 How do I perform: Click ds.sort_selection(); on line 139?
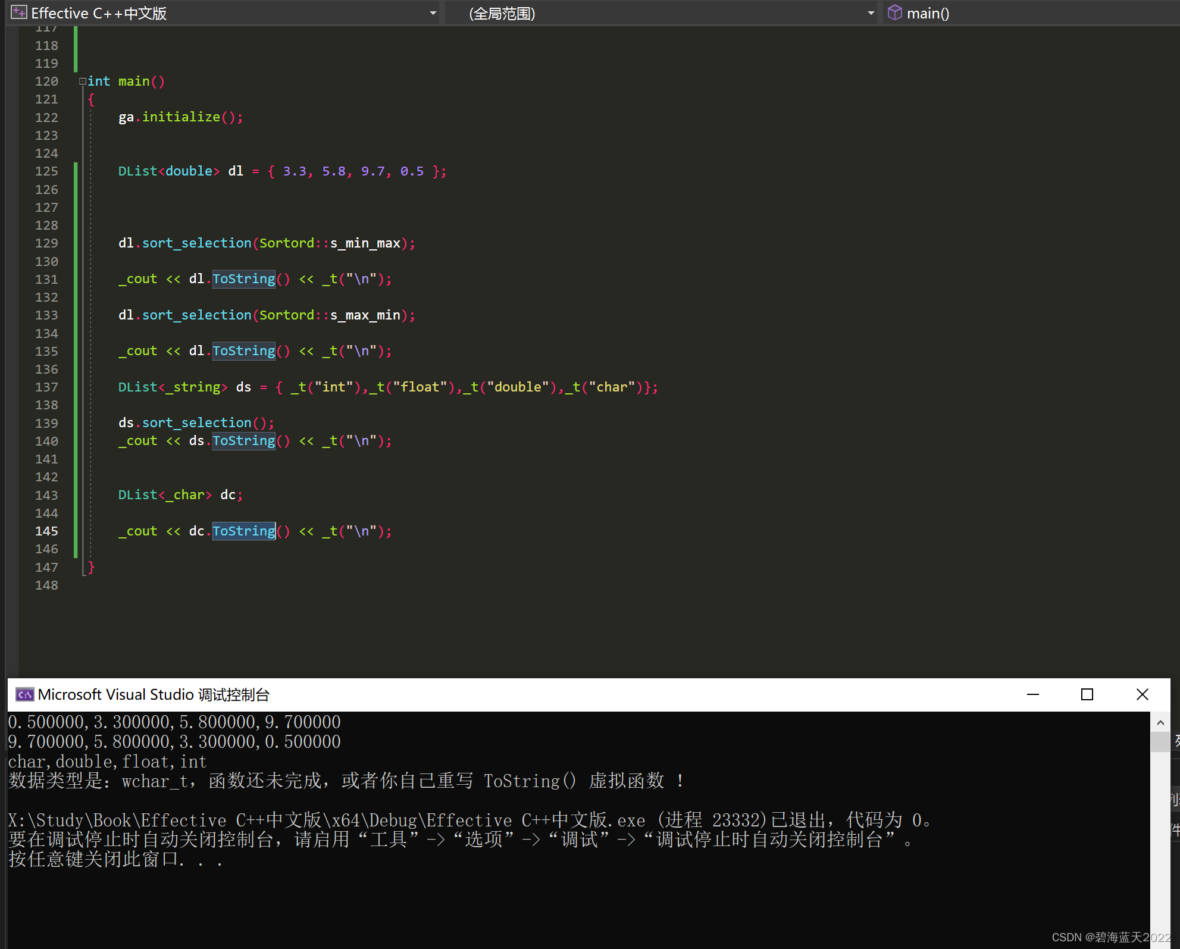click(x=196, y=422)
